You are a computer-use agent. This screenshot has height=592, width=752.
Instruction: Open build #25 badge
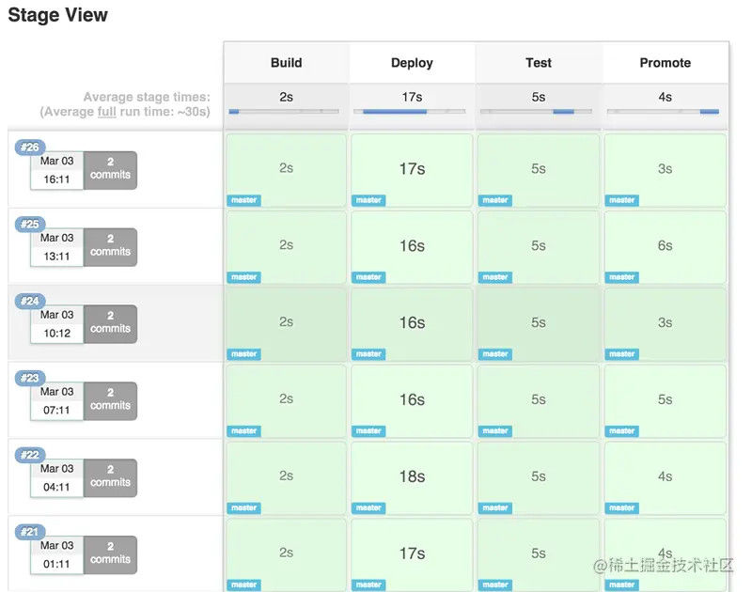click(30, 224)
